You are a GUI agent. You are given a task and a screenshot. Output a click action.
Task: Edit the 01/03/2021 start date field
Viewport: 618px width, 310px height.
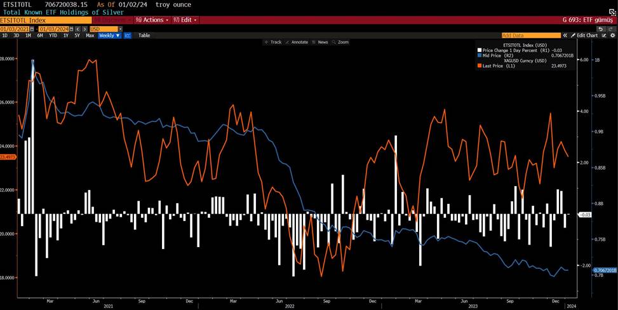(15, 29)
